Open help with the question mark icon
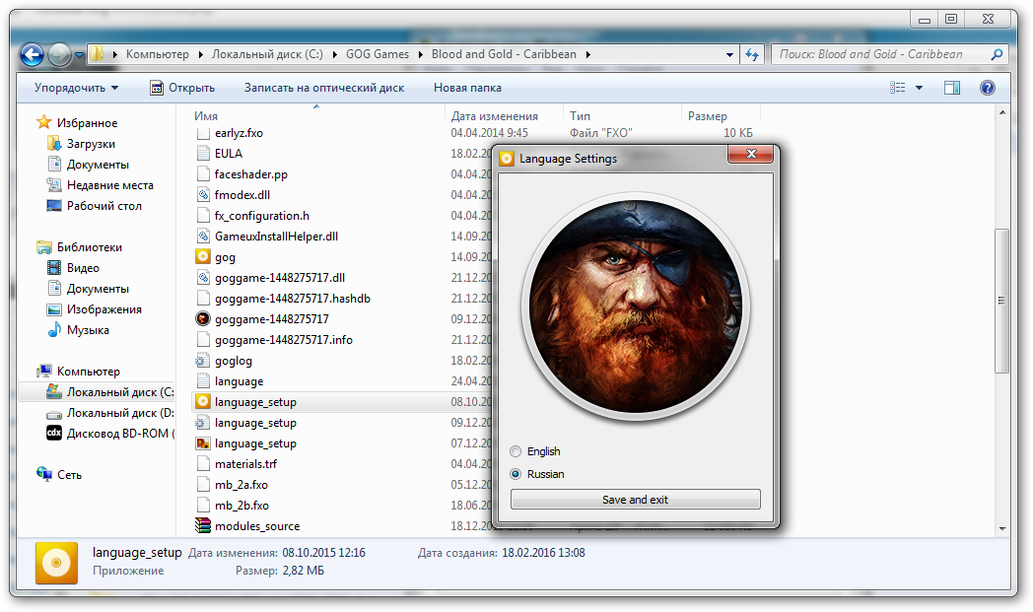1033x612 pixels. pos(987,88)
